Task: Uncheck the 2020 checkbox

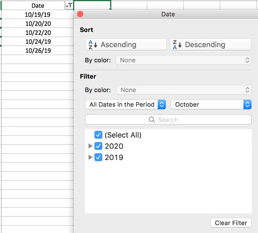Action: pyautogui.click(x=98, y=146)
